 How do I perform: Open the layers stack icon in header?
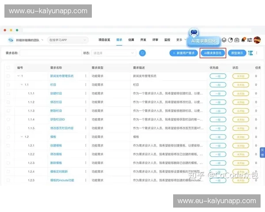[x=224, y=40]
